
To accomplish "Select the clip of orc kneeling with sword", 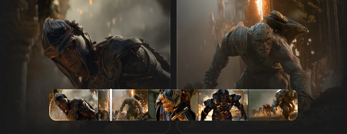I will point(130,105).
